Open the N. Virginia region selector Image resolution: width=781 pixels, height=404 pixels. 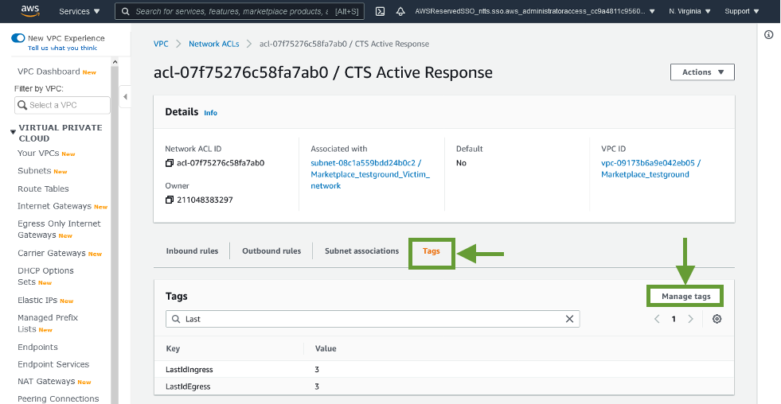(x=689, y=11)
